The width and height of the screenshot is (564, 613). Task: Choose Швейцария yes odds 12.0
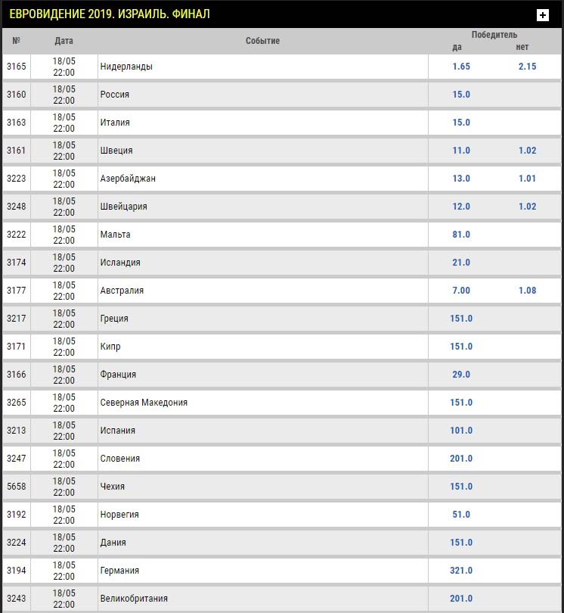[461, 207]
